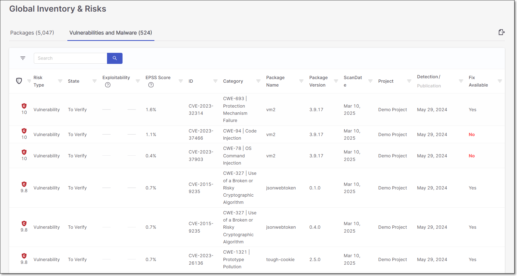517x276 pixels.
Task: Click critical shield icon for tough-cookie row
Action: (24, 256)
